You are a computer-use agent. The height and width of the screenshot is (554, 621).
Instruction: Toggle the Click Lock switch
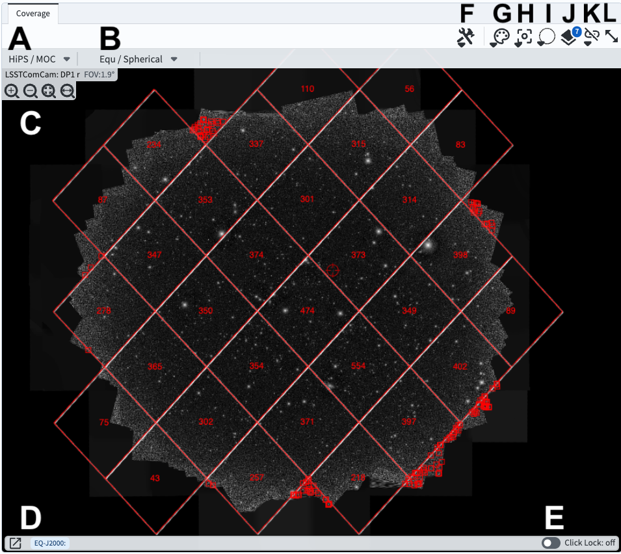[x=551, y=543]
